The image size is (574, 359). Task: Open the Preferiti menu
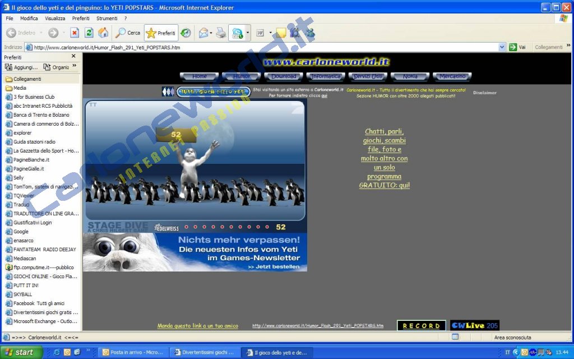81,19
